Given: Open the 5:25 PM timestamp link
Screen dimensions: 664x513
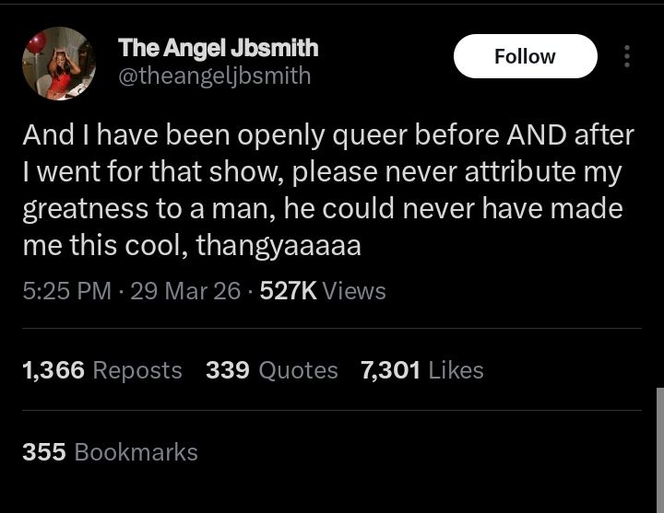Looking at the screenshot, I should 66,291.
